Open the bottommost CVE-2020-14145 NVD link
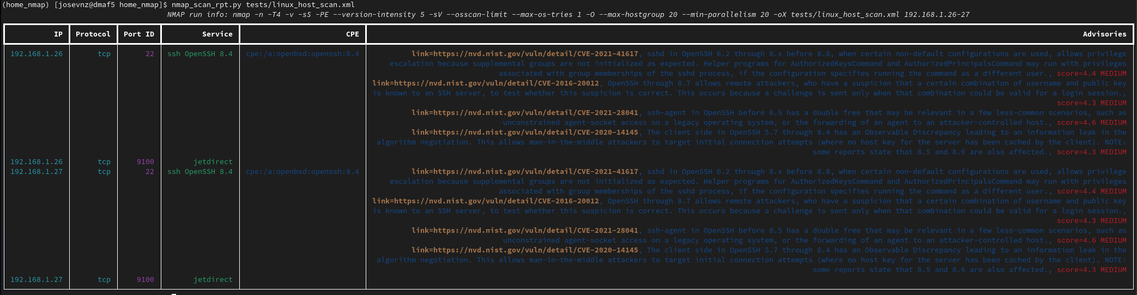Image resolution: width=1137 pixels, height=295 pixels. click(524, 250)
